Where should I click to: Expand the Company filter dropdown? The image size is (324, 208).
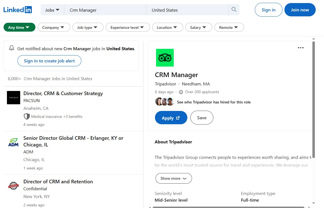tap(54, 27)
